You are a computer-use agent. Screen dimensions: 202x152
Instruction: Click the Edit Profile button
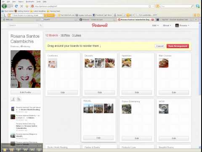coord(26,92)
